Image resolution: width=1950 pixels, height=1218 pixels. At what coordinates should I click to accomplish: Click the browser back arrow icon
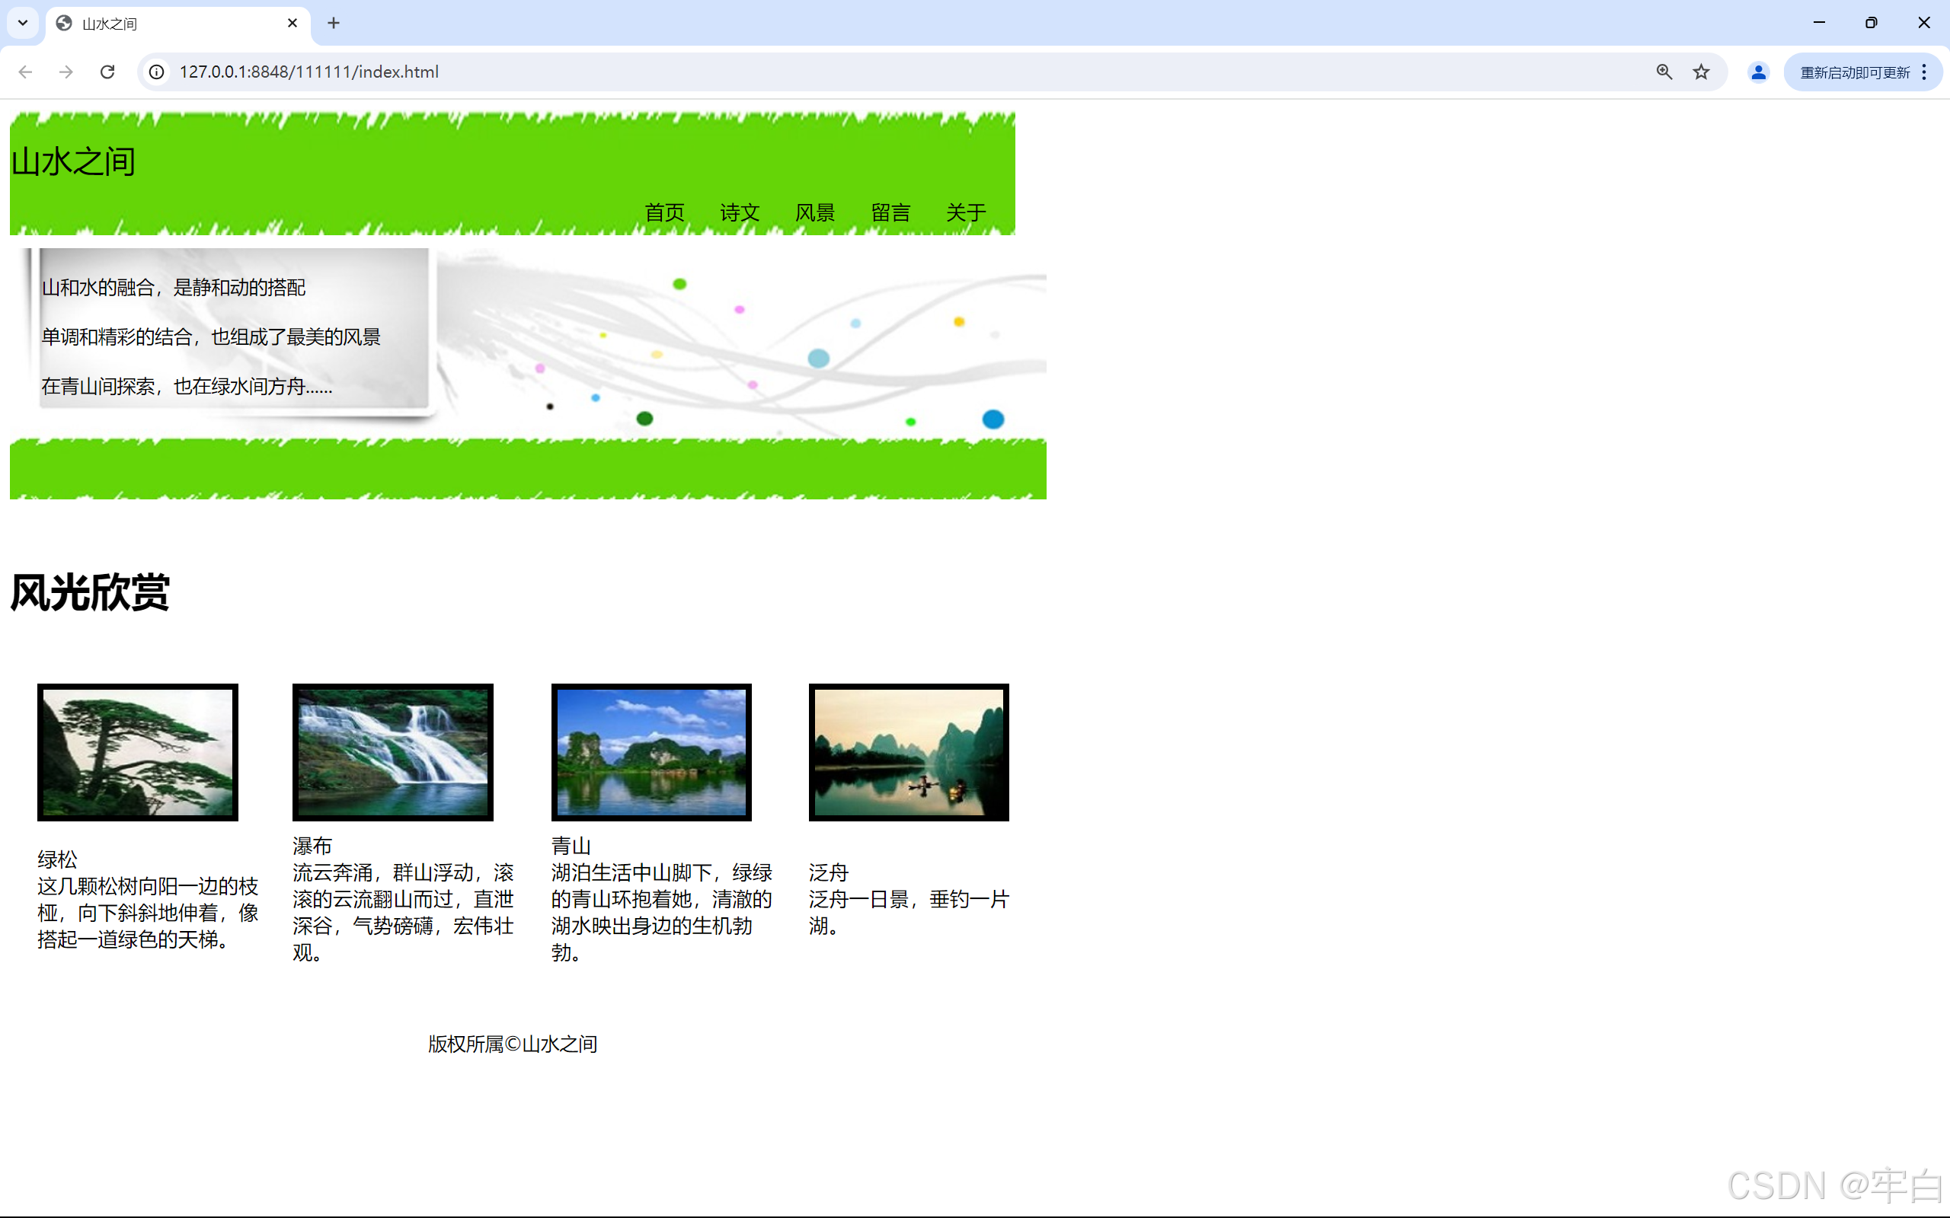tap(25, 72)
